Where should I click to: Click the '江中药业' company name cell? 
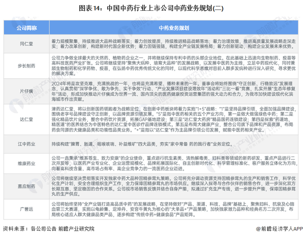click(26, 144)
